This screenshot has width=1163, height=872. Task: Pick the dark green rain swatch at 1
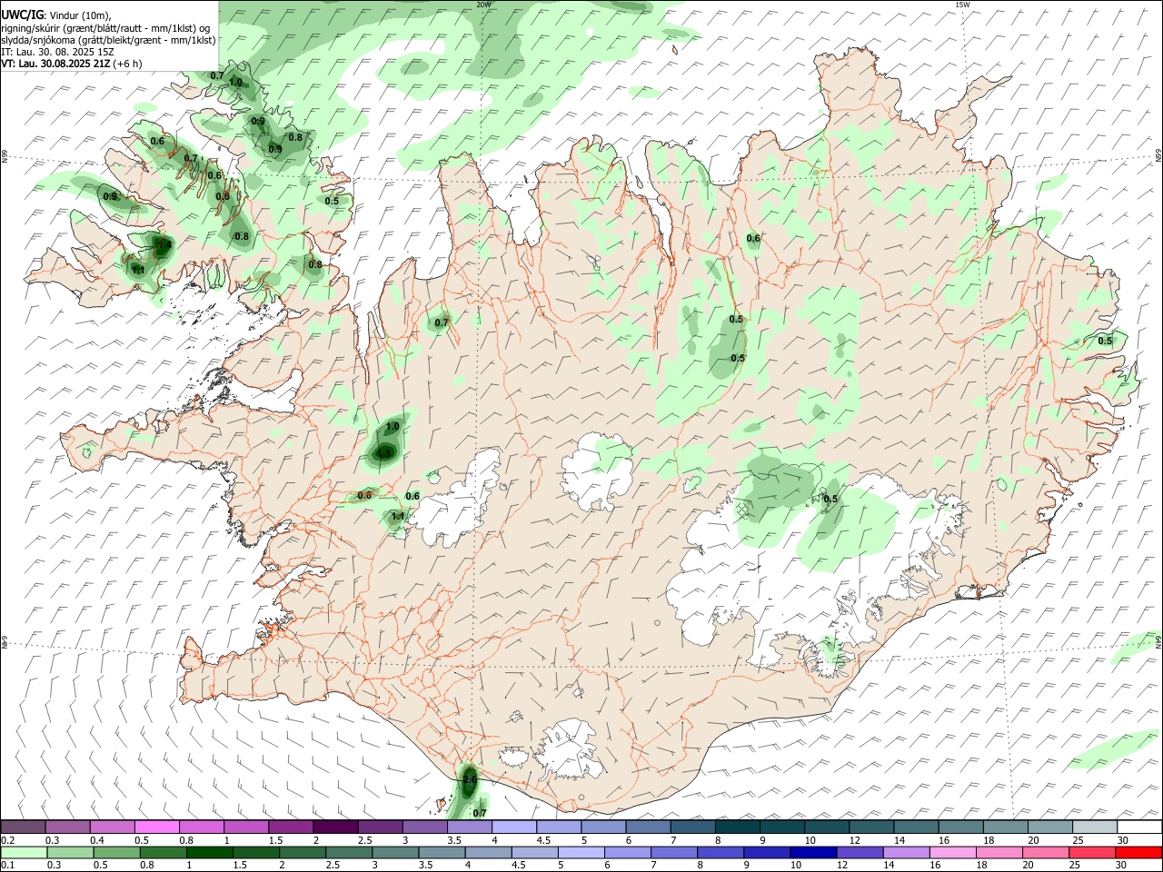point(209,852)
